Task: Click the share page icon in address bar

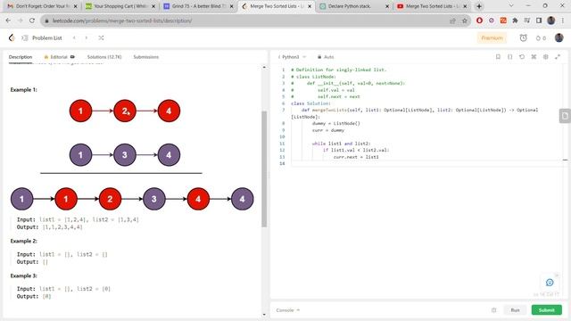Action: (452, 21)
